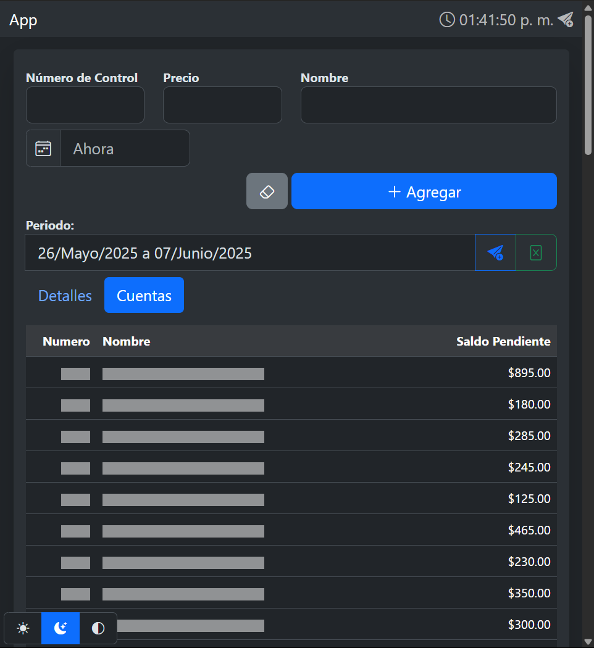Focus the Número de Control field

tap(85, 105)
